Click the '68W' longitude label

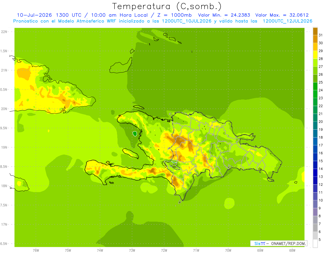pyautogui.click(x=292, y=250)
